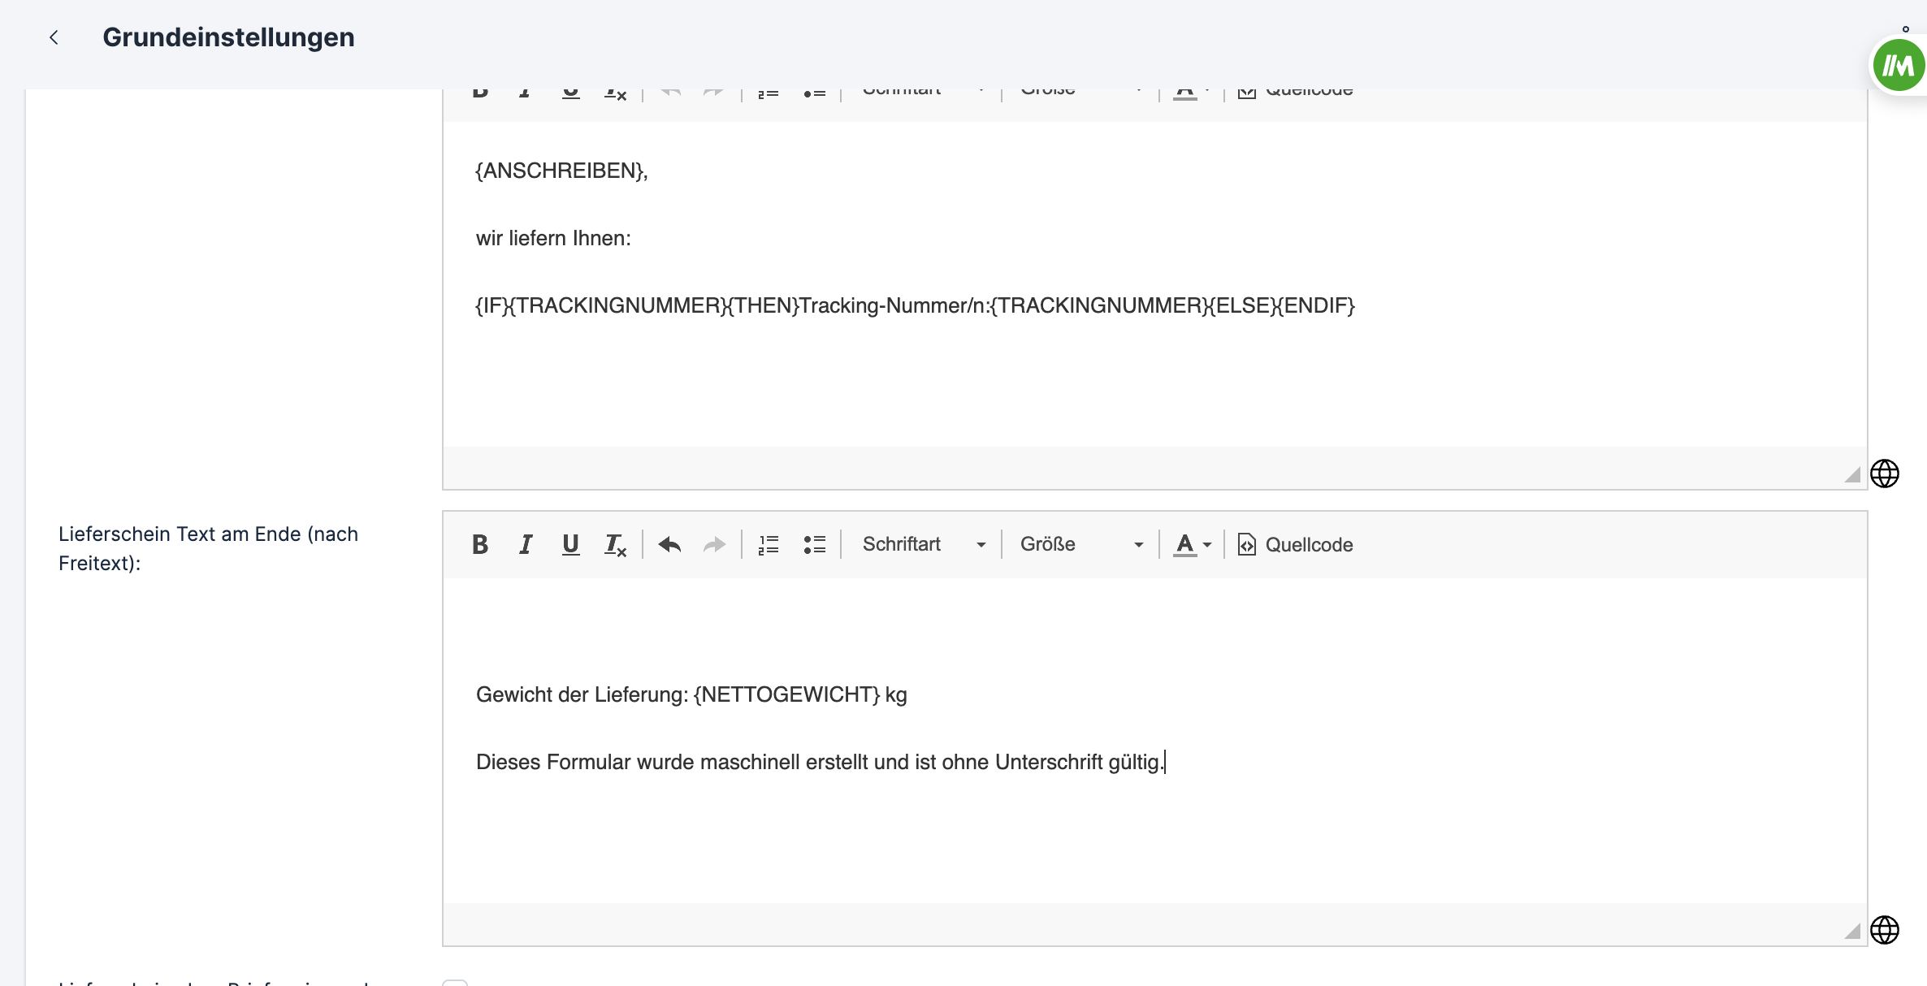Click empty first line of lower editor
This screenshot has width=1927, height=986.
[x=1154, y=627]
